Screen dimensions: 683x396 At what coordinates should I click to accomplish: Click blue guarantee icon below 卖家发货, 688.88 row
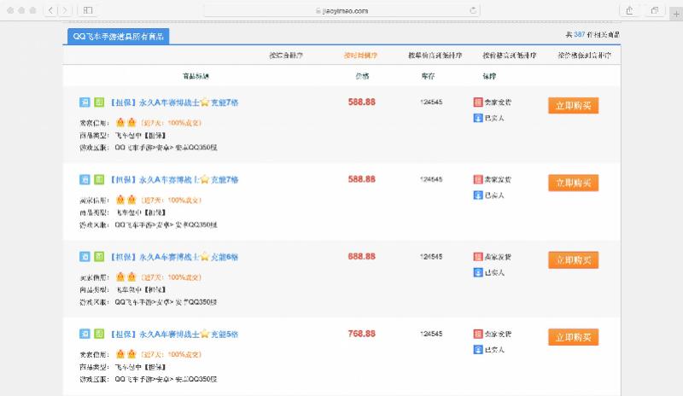pos(478,272)
